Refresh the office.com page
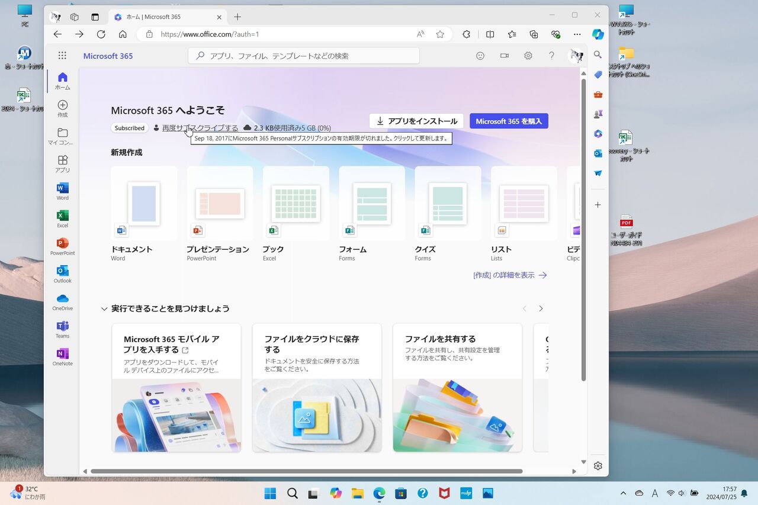 (x=101, y=34)
